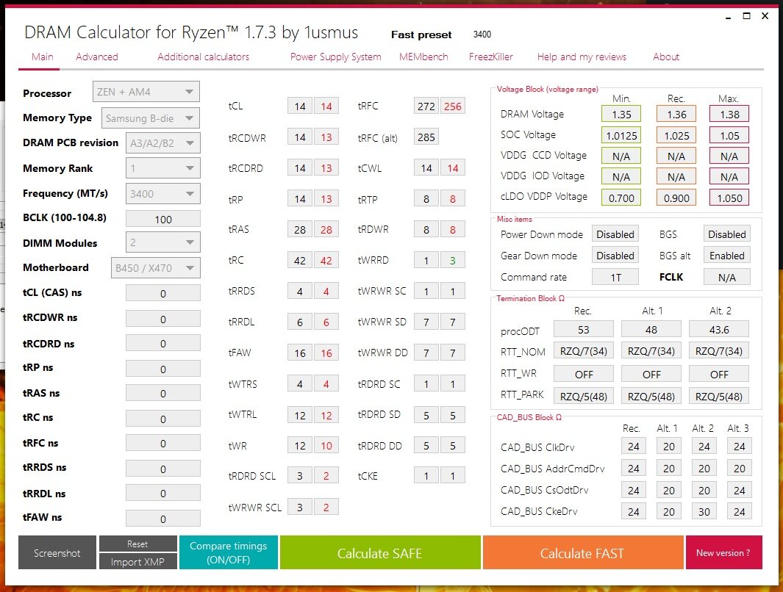Click the tRAS ns input field
The height and width of the screenshot is (592, 783).
162,393
